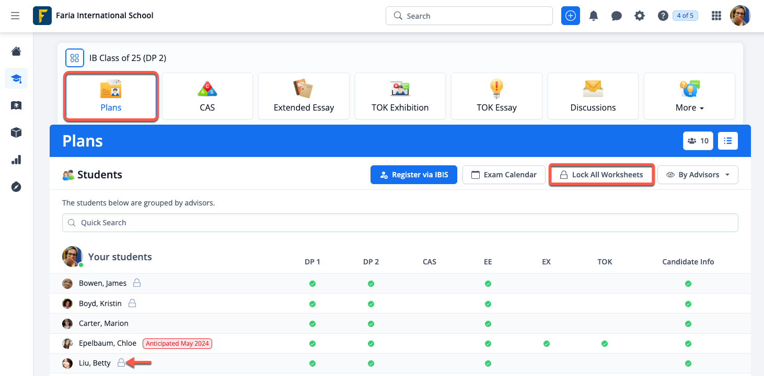Click the Register via IBIS button

(413, 175)
